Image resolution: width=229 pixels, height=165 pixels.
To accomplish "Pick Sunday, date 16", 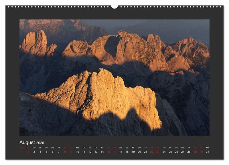I will [114, 152].
